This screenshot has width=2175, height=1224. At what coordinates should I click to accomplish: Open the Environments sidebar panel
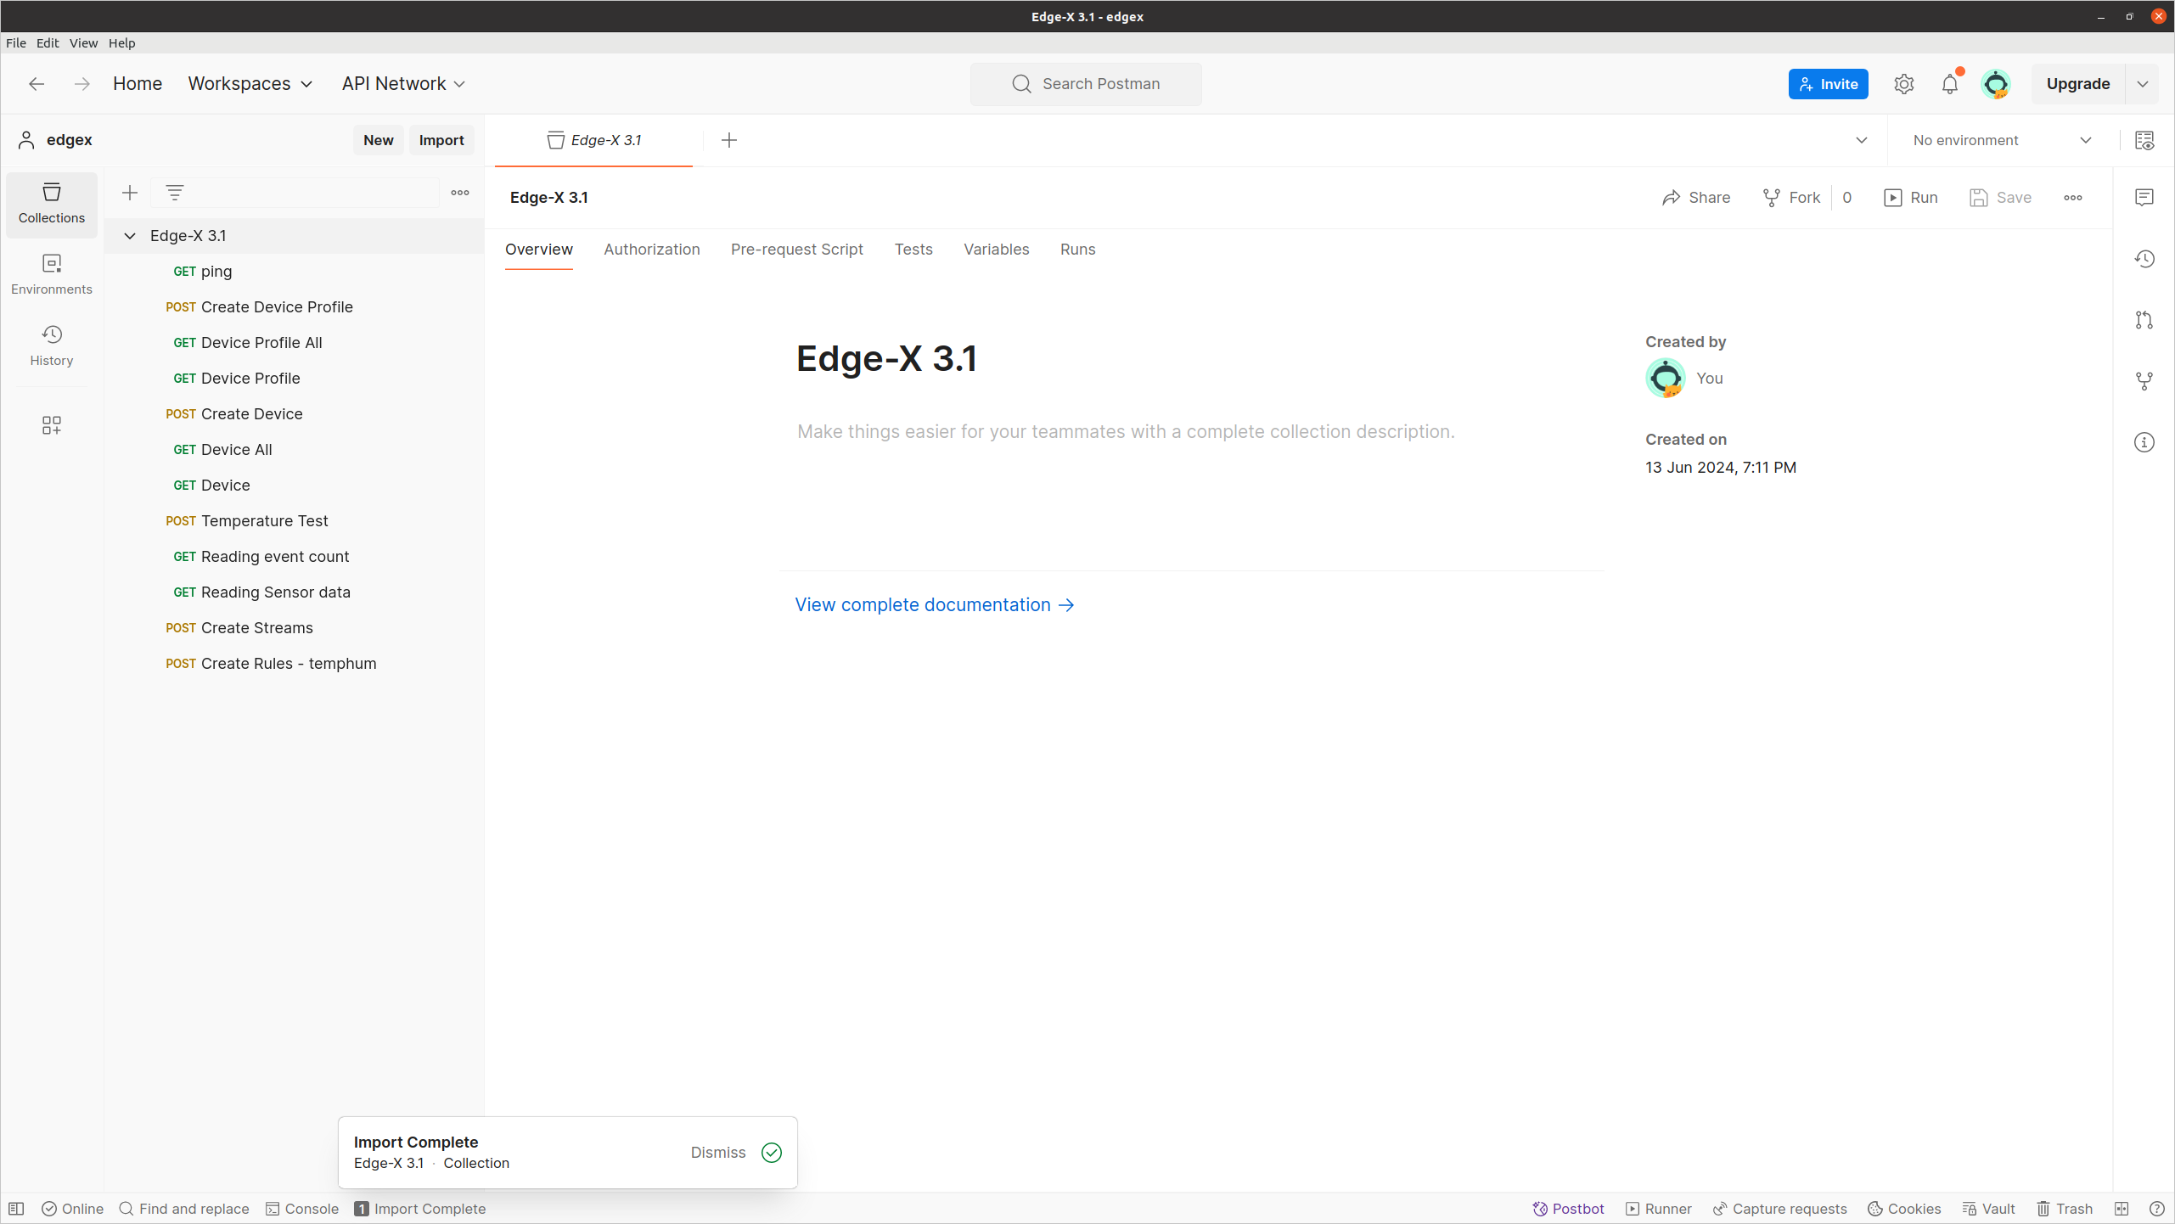tap(52, 274)
